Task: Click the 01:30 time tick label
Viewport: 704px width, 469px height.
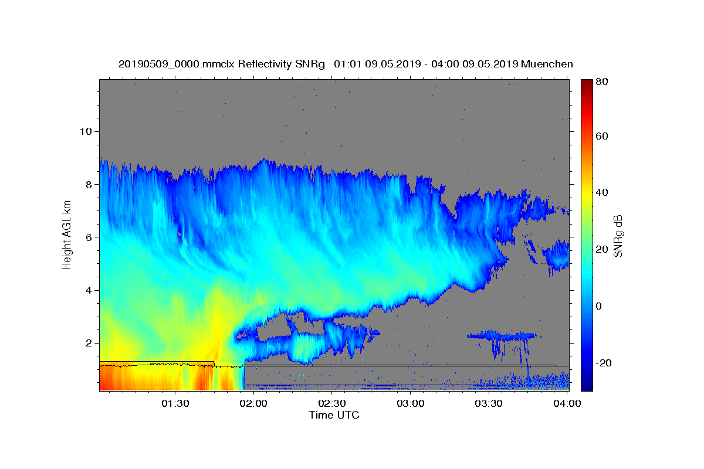Action: point(175,403)
